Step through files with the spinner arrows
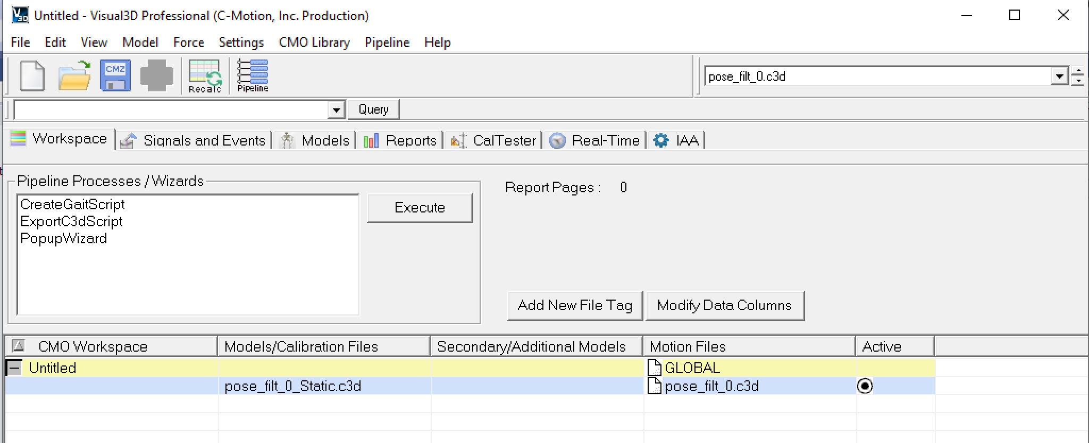Viewport: 1089px width, 443px height. (x=1077, y=76)
